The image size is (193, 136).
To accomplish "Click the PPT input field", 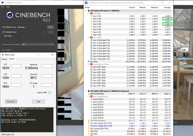I will (x=16, y=66).
